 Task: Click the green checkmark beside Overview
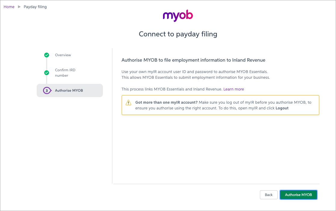[x=47, y=55]
